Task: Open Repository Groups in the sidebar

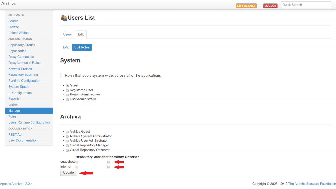Action: click(x=22, y=45)
